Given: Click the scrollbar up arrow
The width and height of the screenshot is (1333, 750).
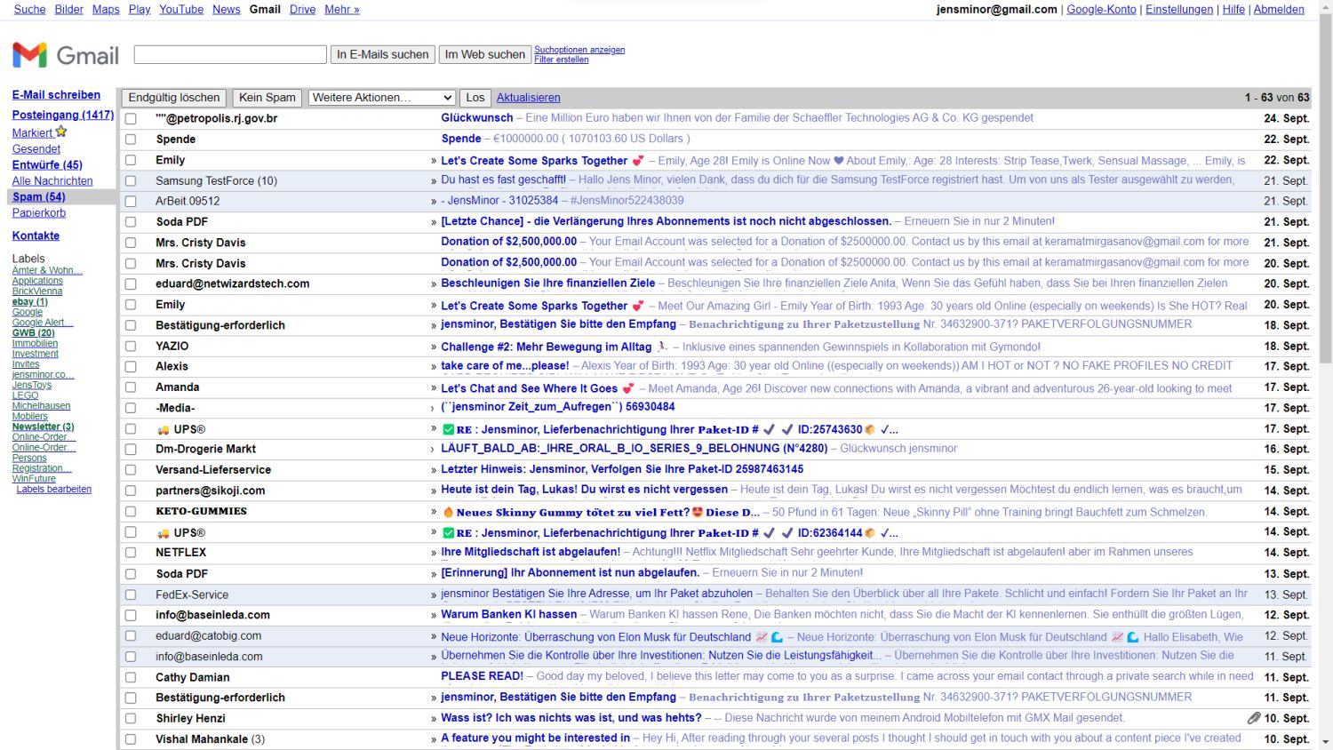Looking at the screenshot, I should 1325,7.
